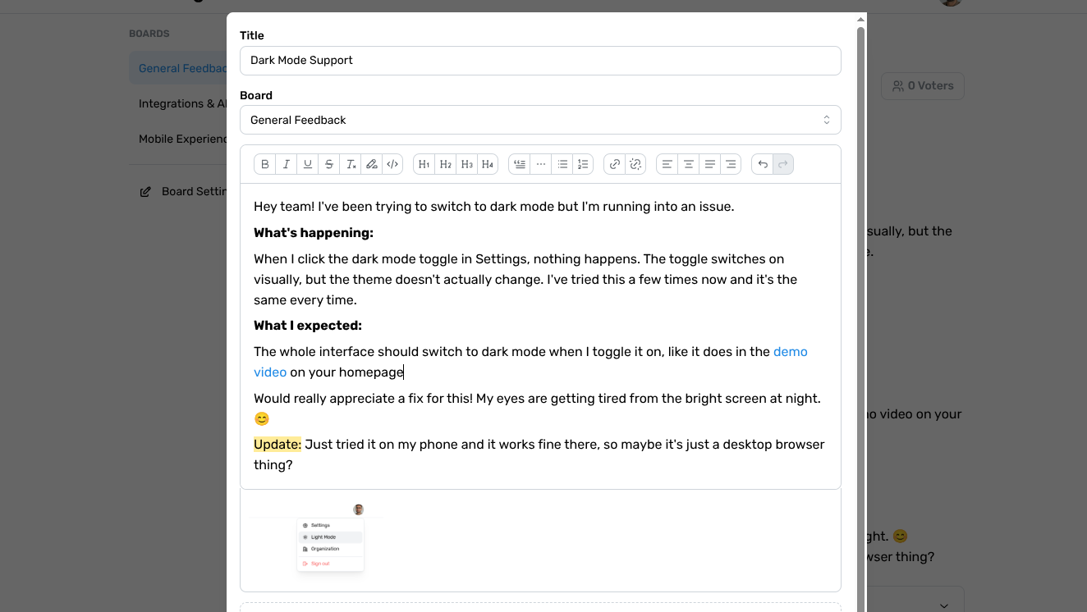
Task: Click the insert link icon
Action: pos(615,164)
